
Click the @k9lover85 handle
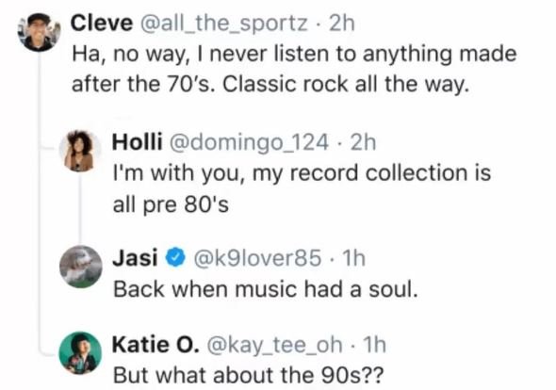(x=257, y=258)
